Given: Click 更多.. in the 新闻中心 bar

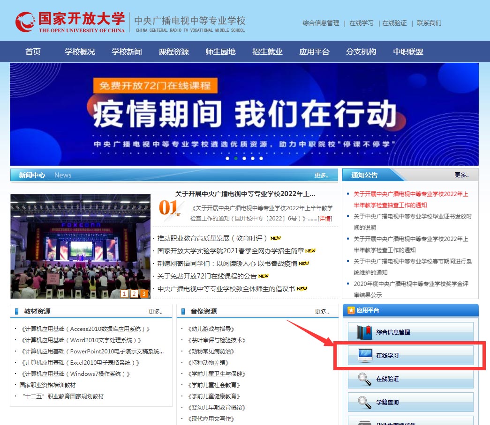Looking at the screenshot, I should point(322,175).
